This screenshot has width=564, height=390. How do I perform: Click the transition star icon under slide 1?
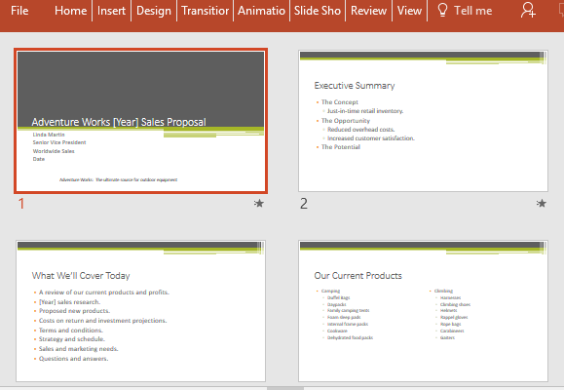258,204
